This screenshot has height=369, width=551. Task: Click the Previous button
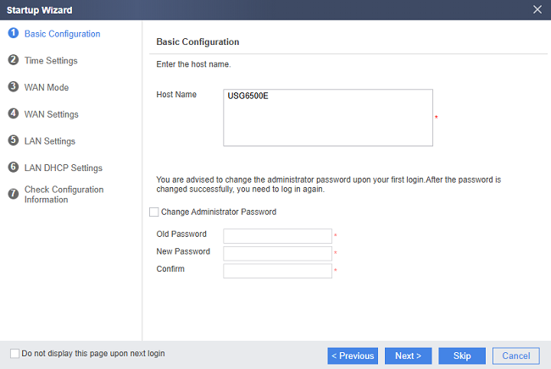tap(353, 356)
